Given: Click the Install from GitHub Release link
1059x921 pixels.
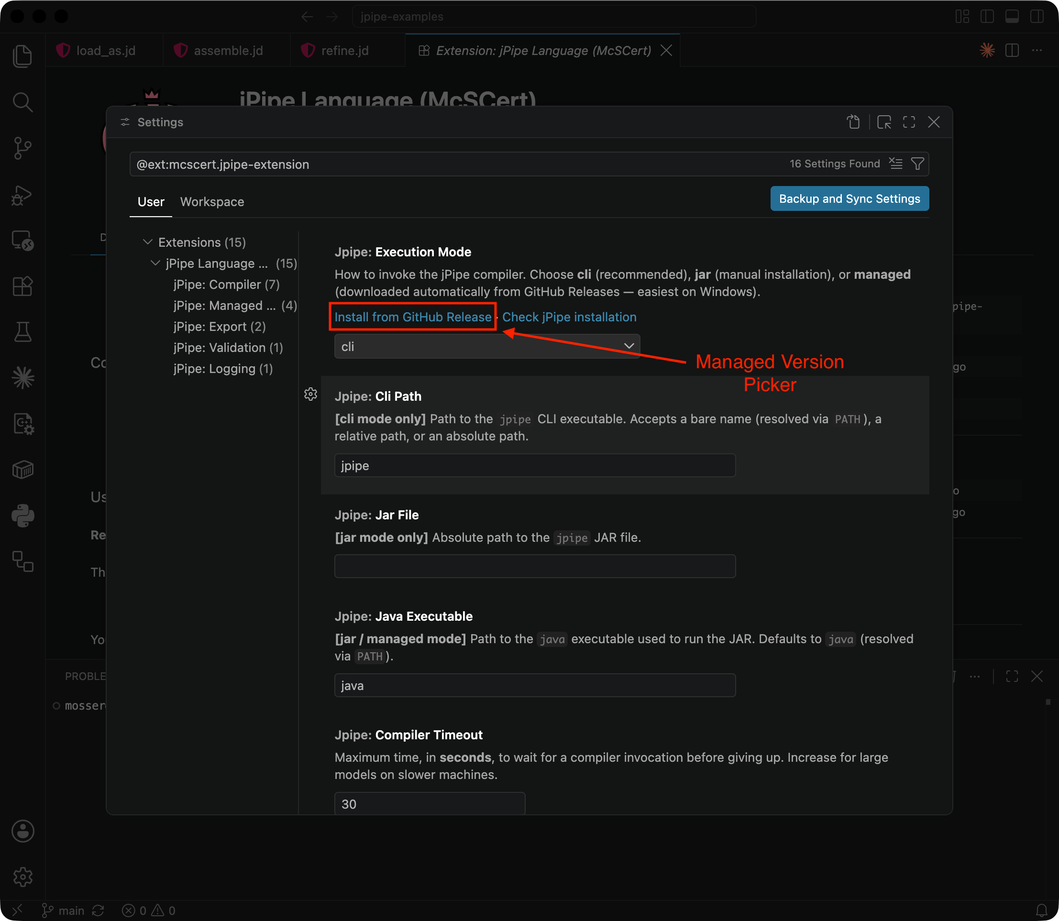Looking at the screenshot, I should tap(413, 317).
